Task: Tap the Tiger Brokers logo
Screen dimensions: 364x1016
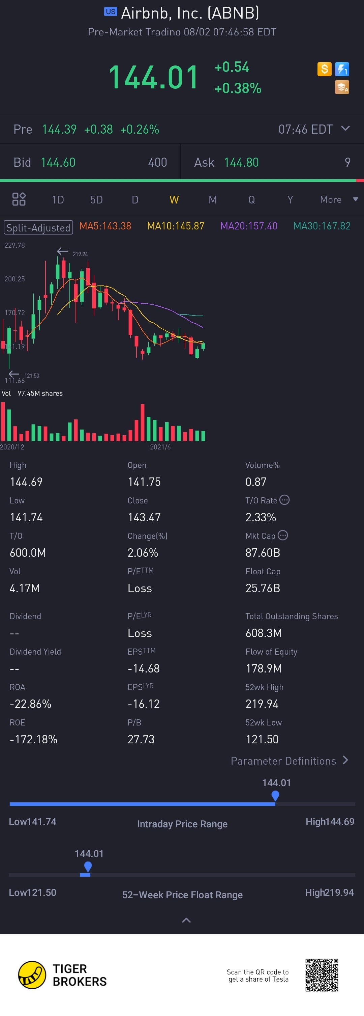Action: click(32, 975)
